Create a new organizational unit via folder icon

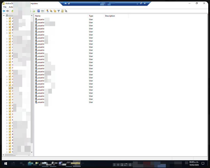point(55,11)
